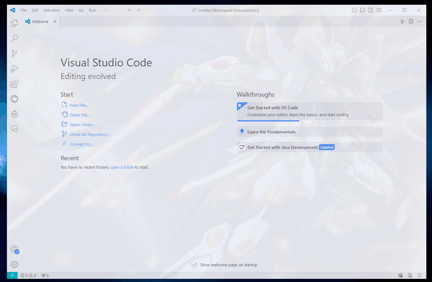Open editor More Actions ellipsis
The image size is (432, 282).
pyautogui.click(x=419, y=21)
